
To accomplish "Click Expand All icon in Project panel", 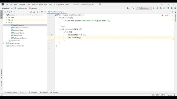I will click(x=34, y=12).
